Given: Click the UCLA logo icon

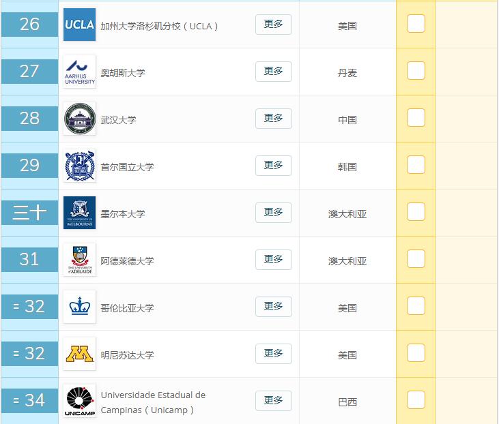Looking at the screenshot, I should click(79, 25).
